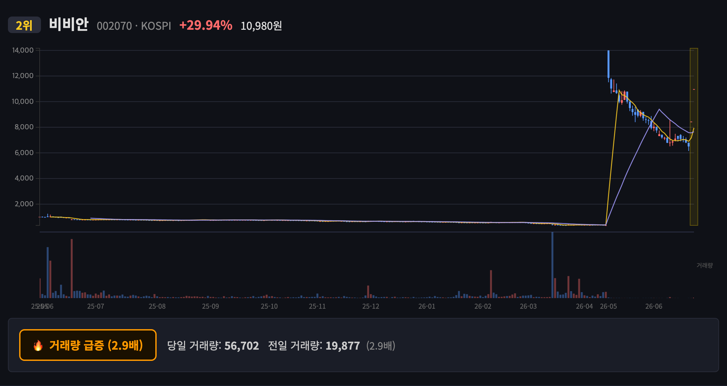Click the ticker text 002070 · KOSPI
This screenshot has width=727, height=386.
point(134,26)
